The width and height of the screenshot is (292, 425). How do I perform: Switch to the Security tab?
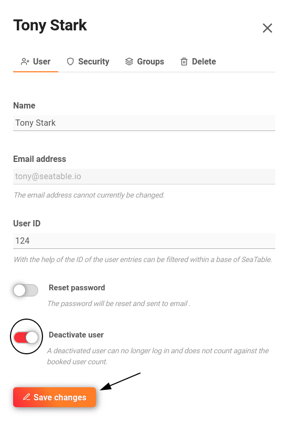[88, 62]
